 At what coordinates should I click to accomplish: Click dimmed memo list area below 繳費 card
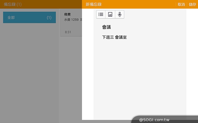coord(71,77)
